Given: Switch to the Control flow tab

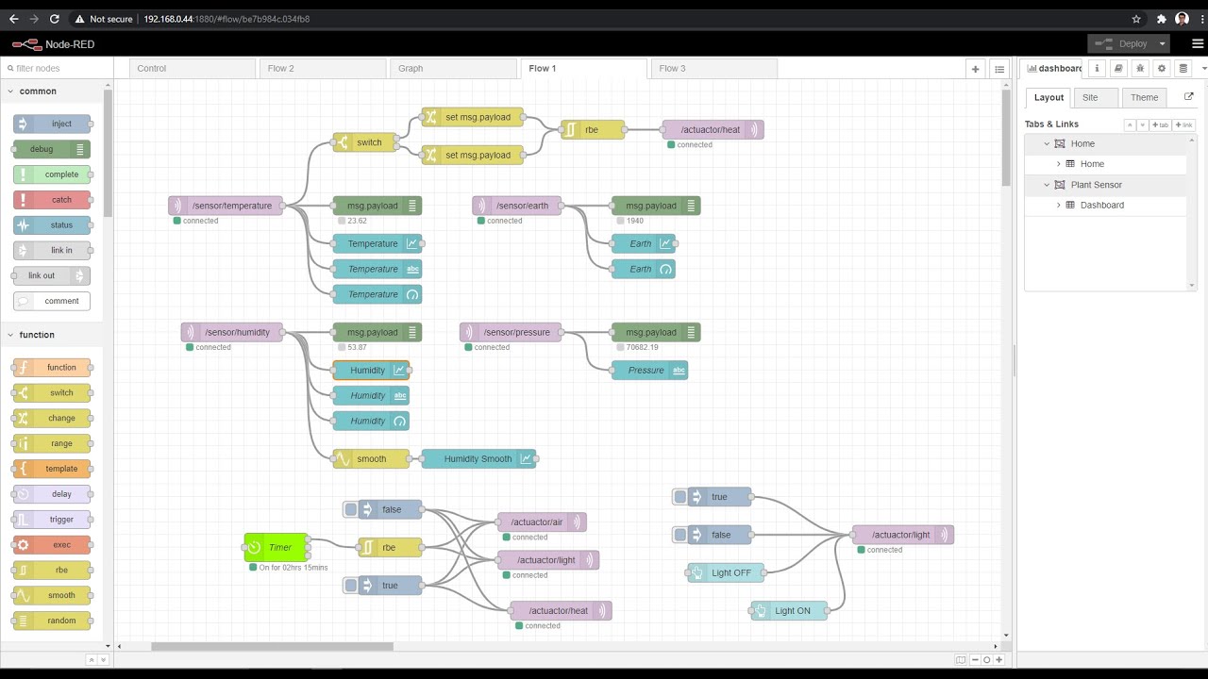Looking at the screenshot, I should 192,68.
